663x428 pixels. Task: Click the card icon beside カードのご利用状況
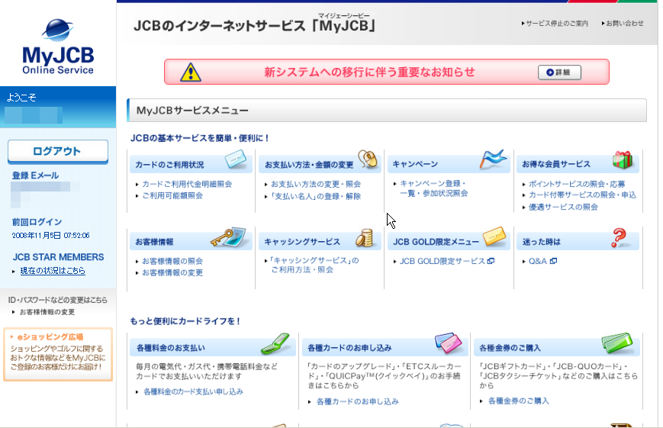pyautogui.click(x=236, y=160)
